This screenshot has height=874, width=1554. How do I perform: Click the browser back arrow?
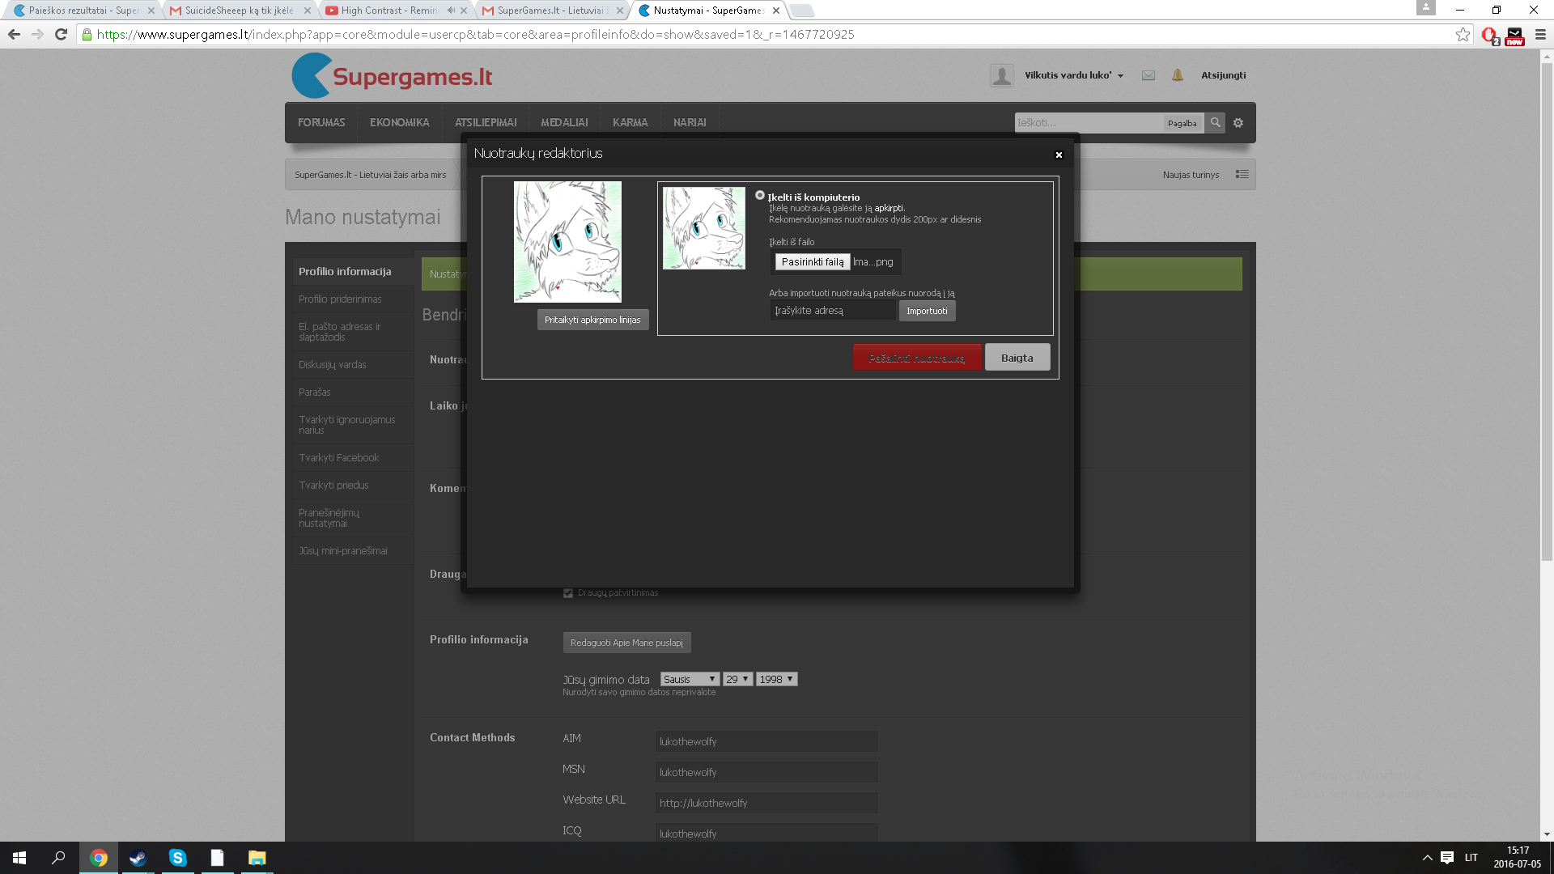(14, 34)
